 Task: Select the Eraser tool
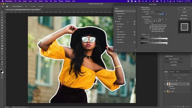pyautogui.click(x=2, y=41)
